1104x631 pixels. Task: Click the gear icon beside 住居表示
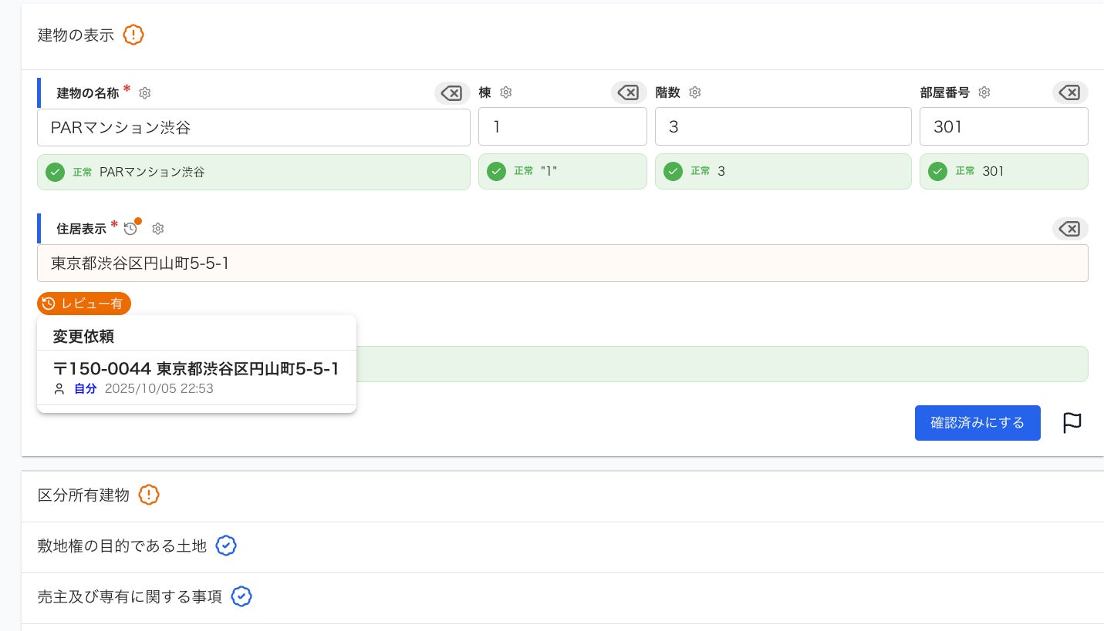(158, 229)
